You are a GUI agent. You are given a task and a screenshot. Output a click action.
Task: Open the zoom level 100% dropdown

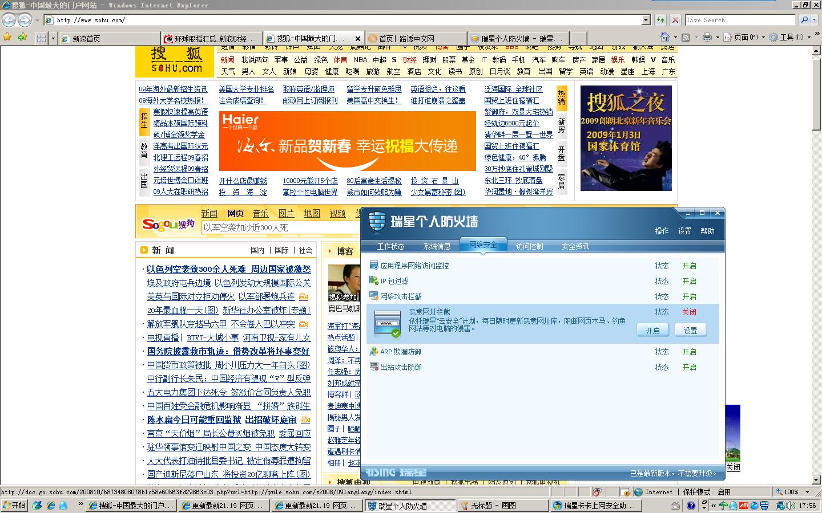(807, 492)
